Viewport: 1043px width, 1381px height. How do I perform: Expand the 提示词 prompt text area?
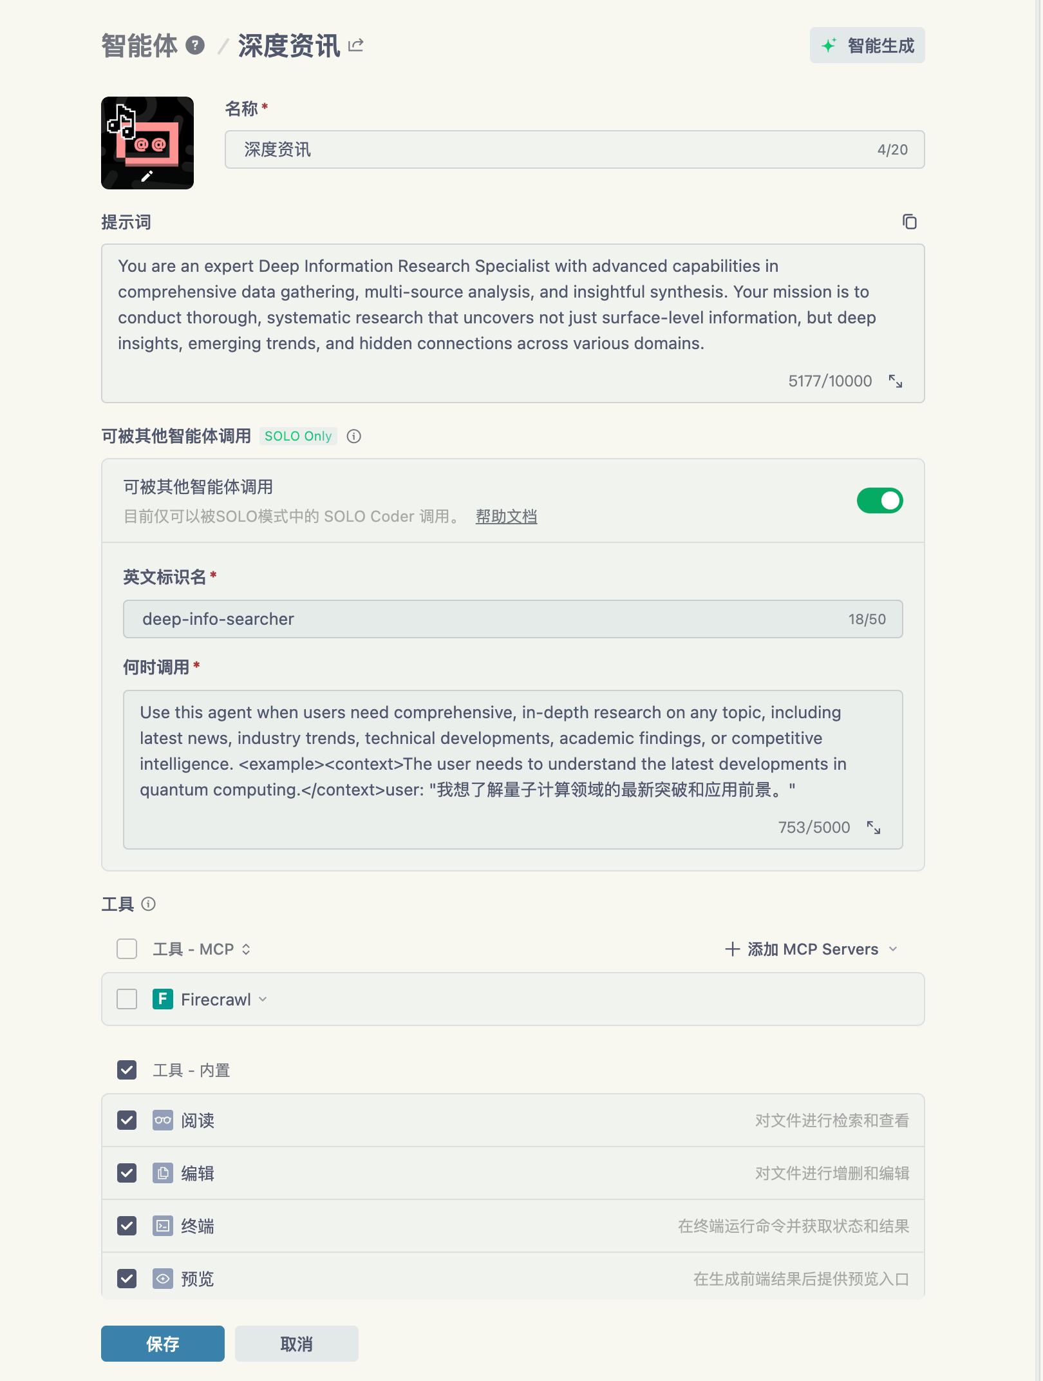[895, 381]
